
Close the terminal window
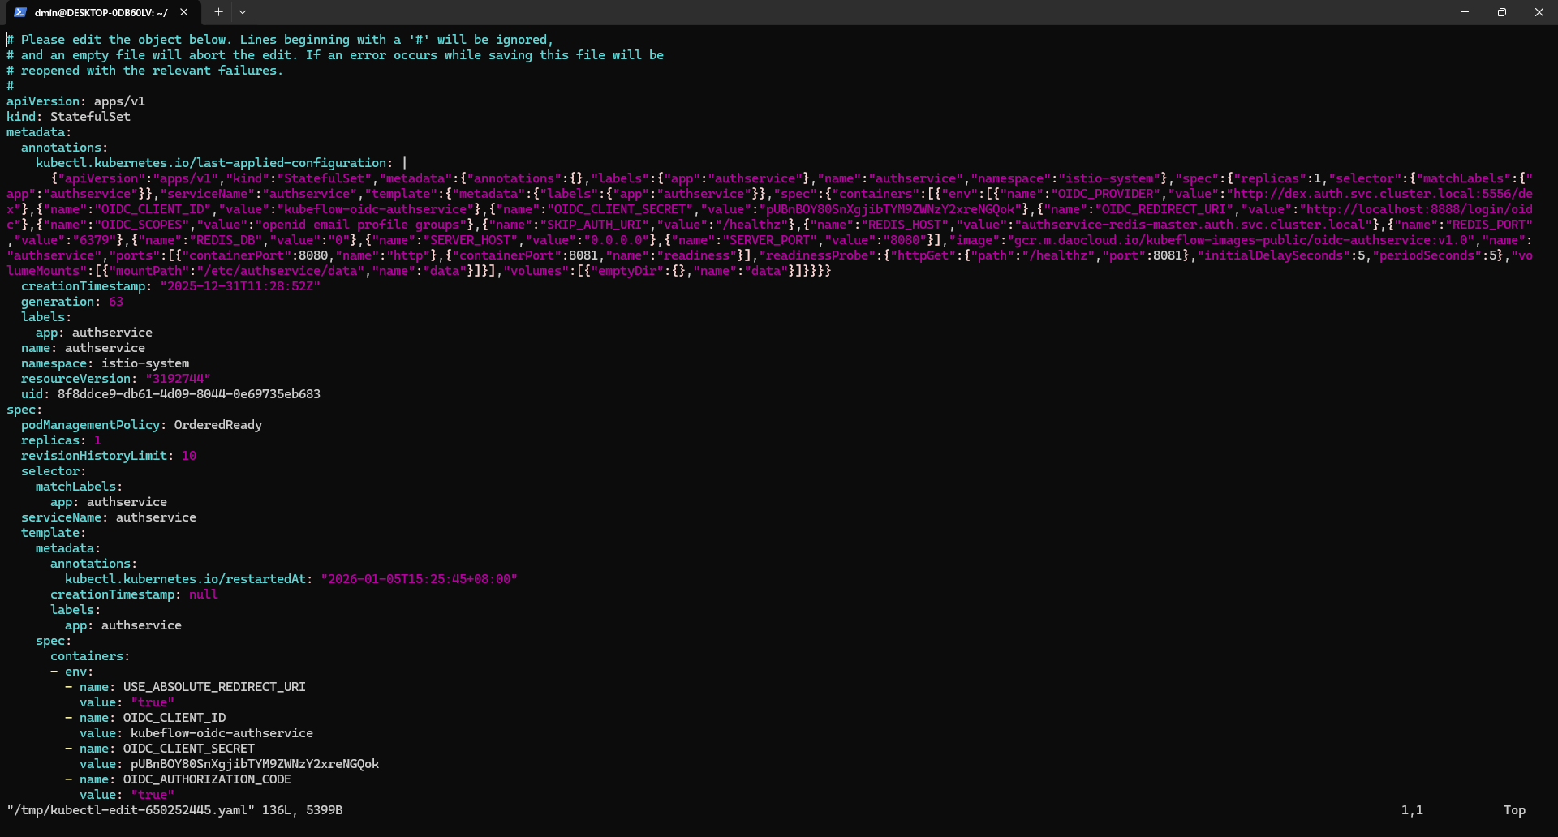coord(1539,12)
